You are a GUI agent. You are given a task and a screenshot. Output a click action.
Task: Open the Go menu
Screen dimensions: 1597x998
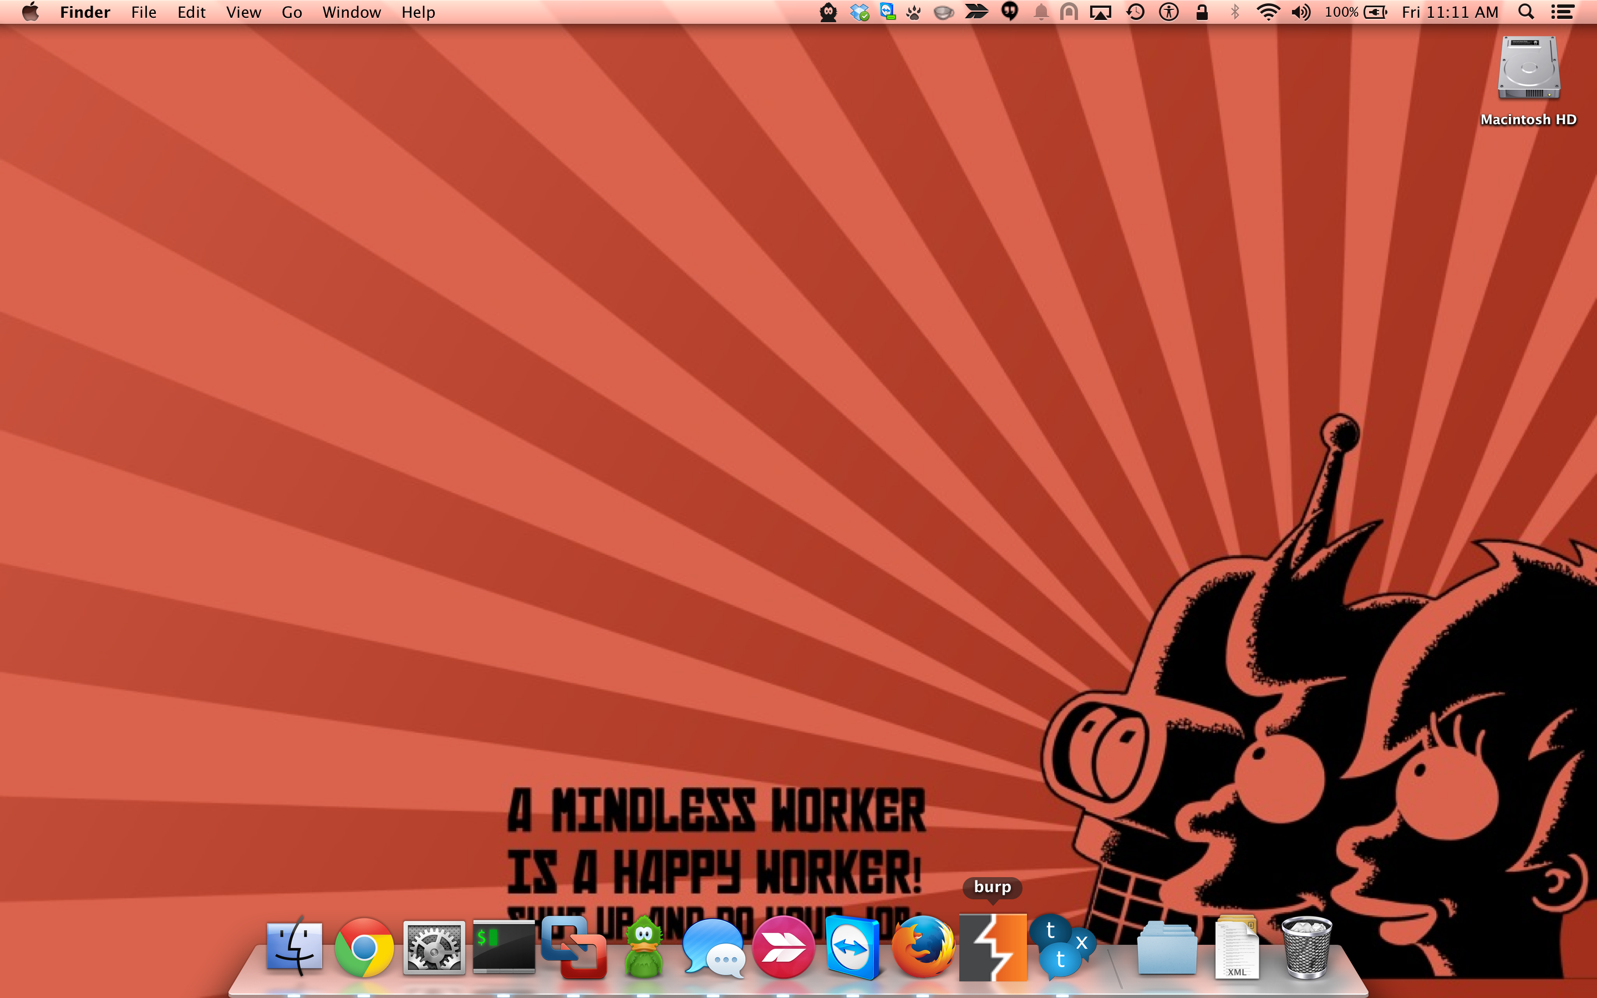click(x=292, y=12)
